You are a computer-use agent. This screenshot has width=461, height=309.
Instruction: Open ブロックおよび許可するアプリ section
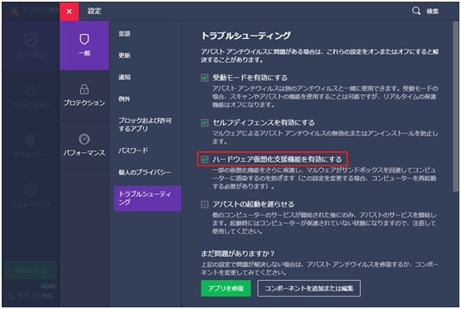(145, 125)
